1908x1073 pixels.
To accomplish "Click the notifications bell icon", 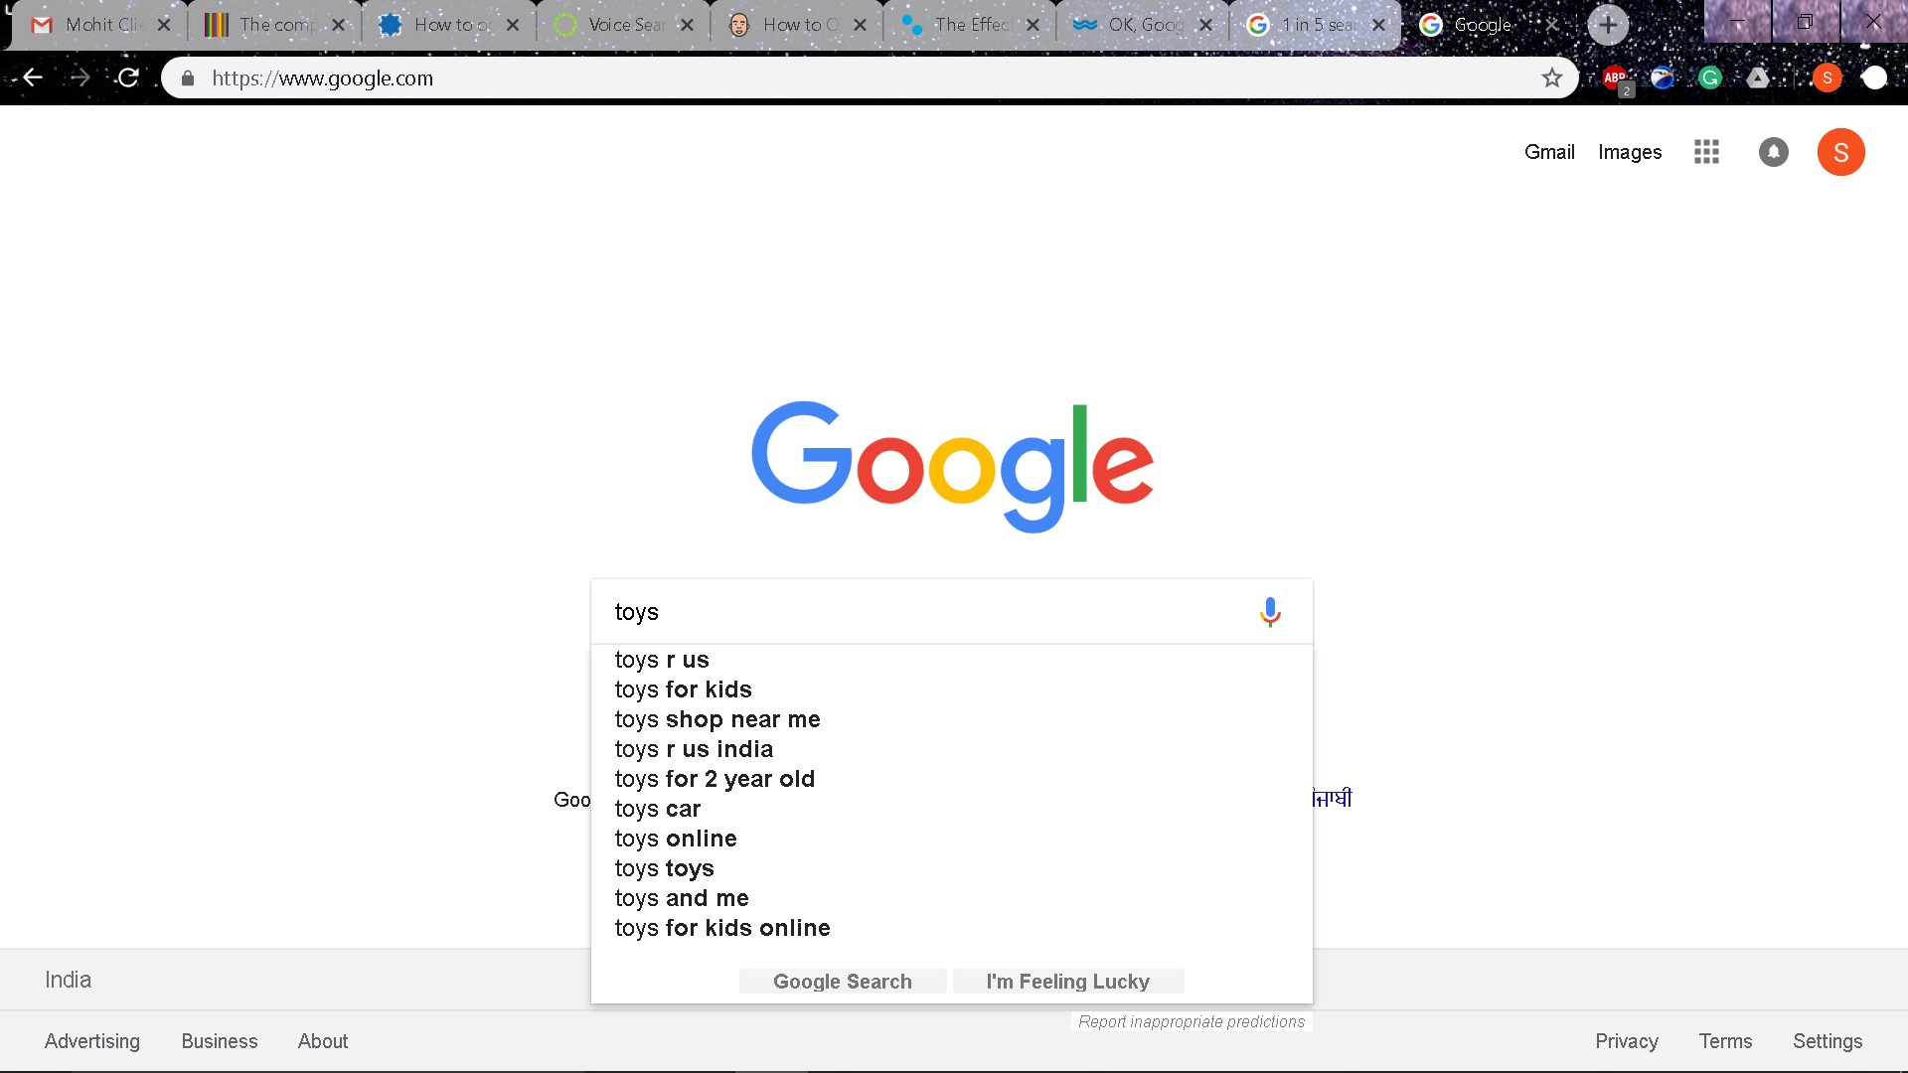I will 1774,152.
